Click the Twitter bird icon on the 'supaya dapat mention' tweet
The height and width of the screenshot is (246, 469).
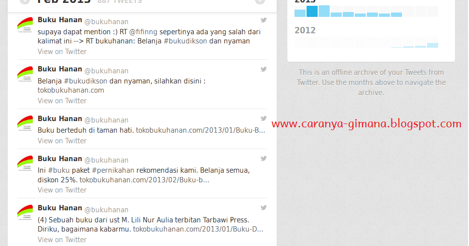[263, 20]
